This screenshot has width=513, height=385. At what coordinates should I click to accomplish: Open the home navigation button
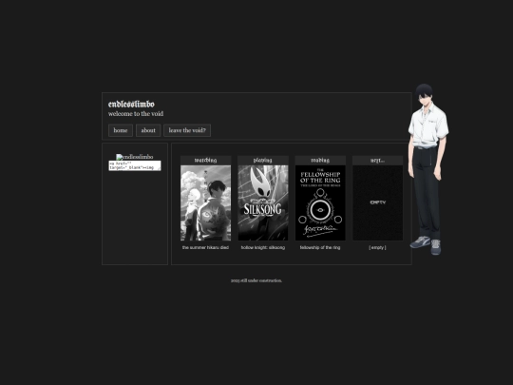coord(121,130)
